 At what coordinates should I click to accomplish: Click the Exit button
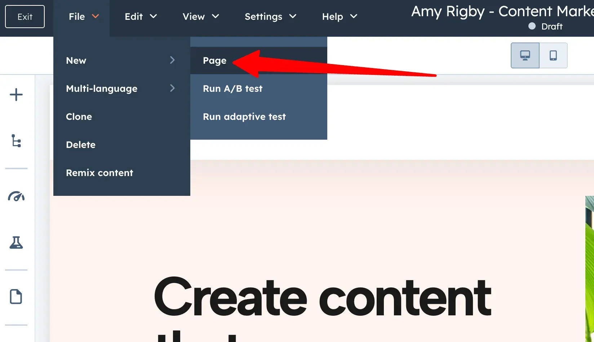coord(25,17)
